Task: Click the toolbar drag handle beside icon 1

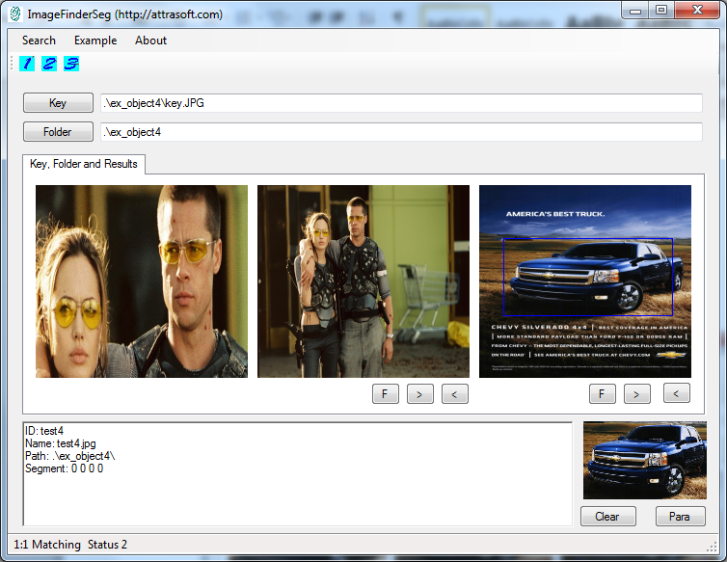Action: click(x=12, y=63)
